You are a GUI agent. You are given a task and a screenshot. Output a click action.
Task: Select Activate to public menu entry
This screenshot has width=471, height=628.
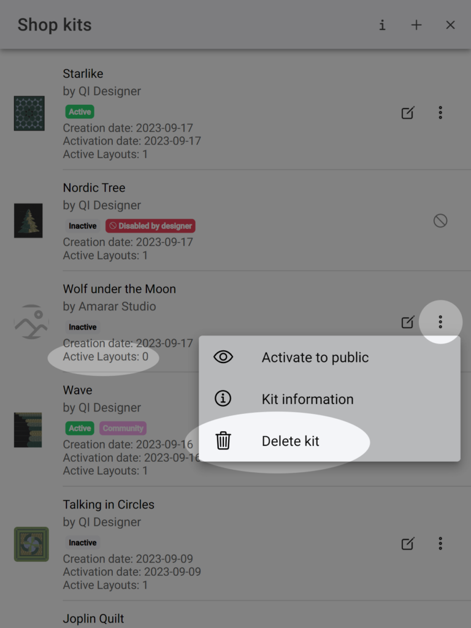[329, 357]
